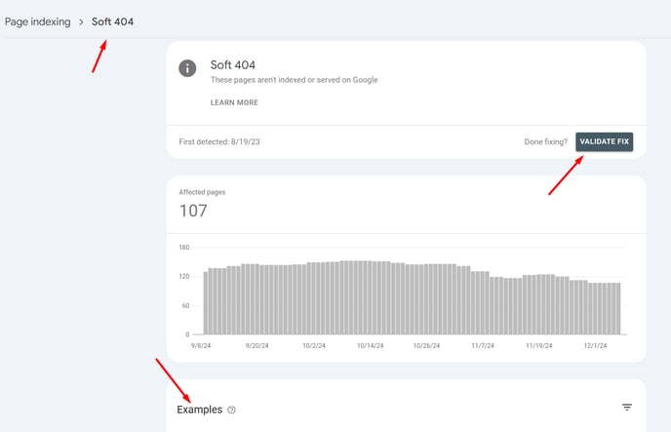The height and width of the screenshot is (432, 671).
Task: Select the Soft 404 breadcrumb item
Action: 112,21
